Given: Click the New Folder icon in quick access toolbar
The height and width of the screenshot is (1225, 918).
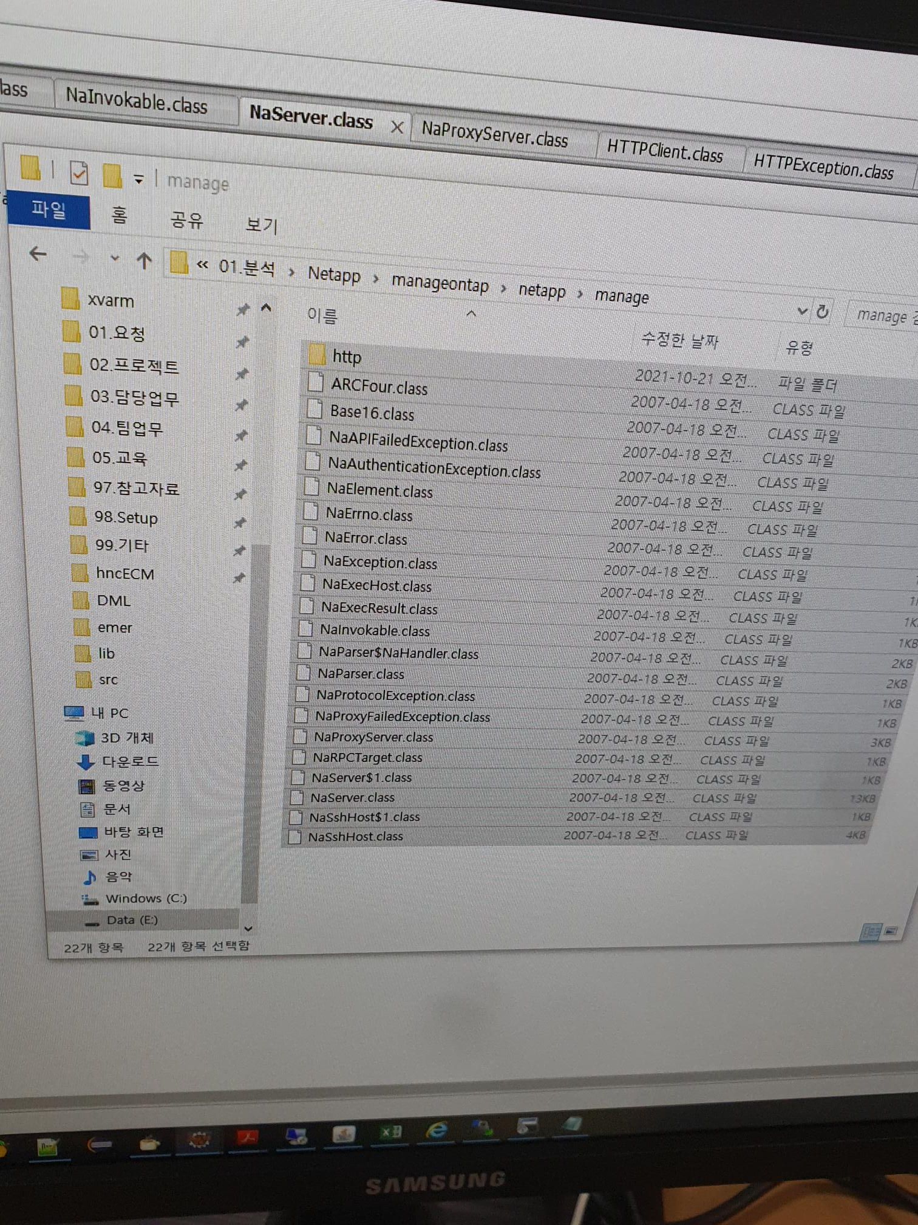Looking at the screenshot, I should point(112,176).
